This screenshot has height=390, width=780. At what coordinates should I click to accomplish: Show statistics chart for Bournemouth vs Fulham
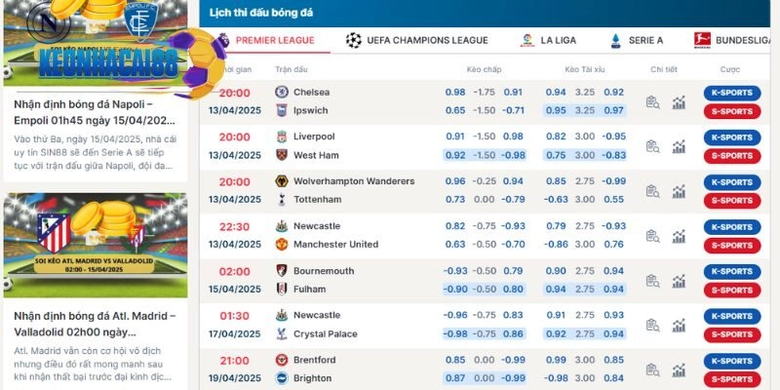679,282
